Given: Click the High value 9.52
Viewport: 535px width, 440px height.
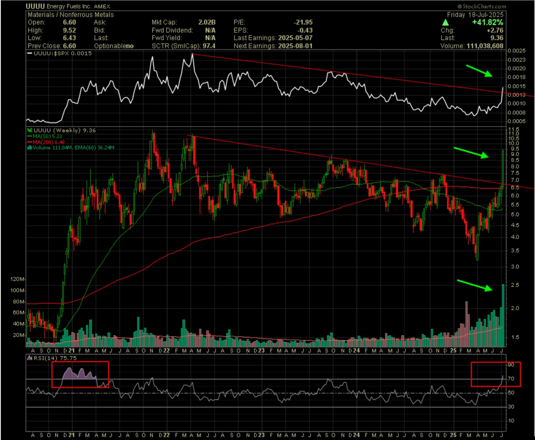Looking at the screenshot, I should point(69,30).
